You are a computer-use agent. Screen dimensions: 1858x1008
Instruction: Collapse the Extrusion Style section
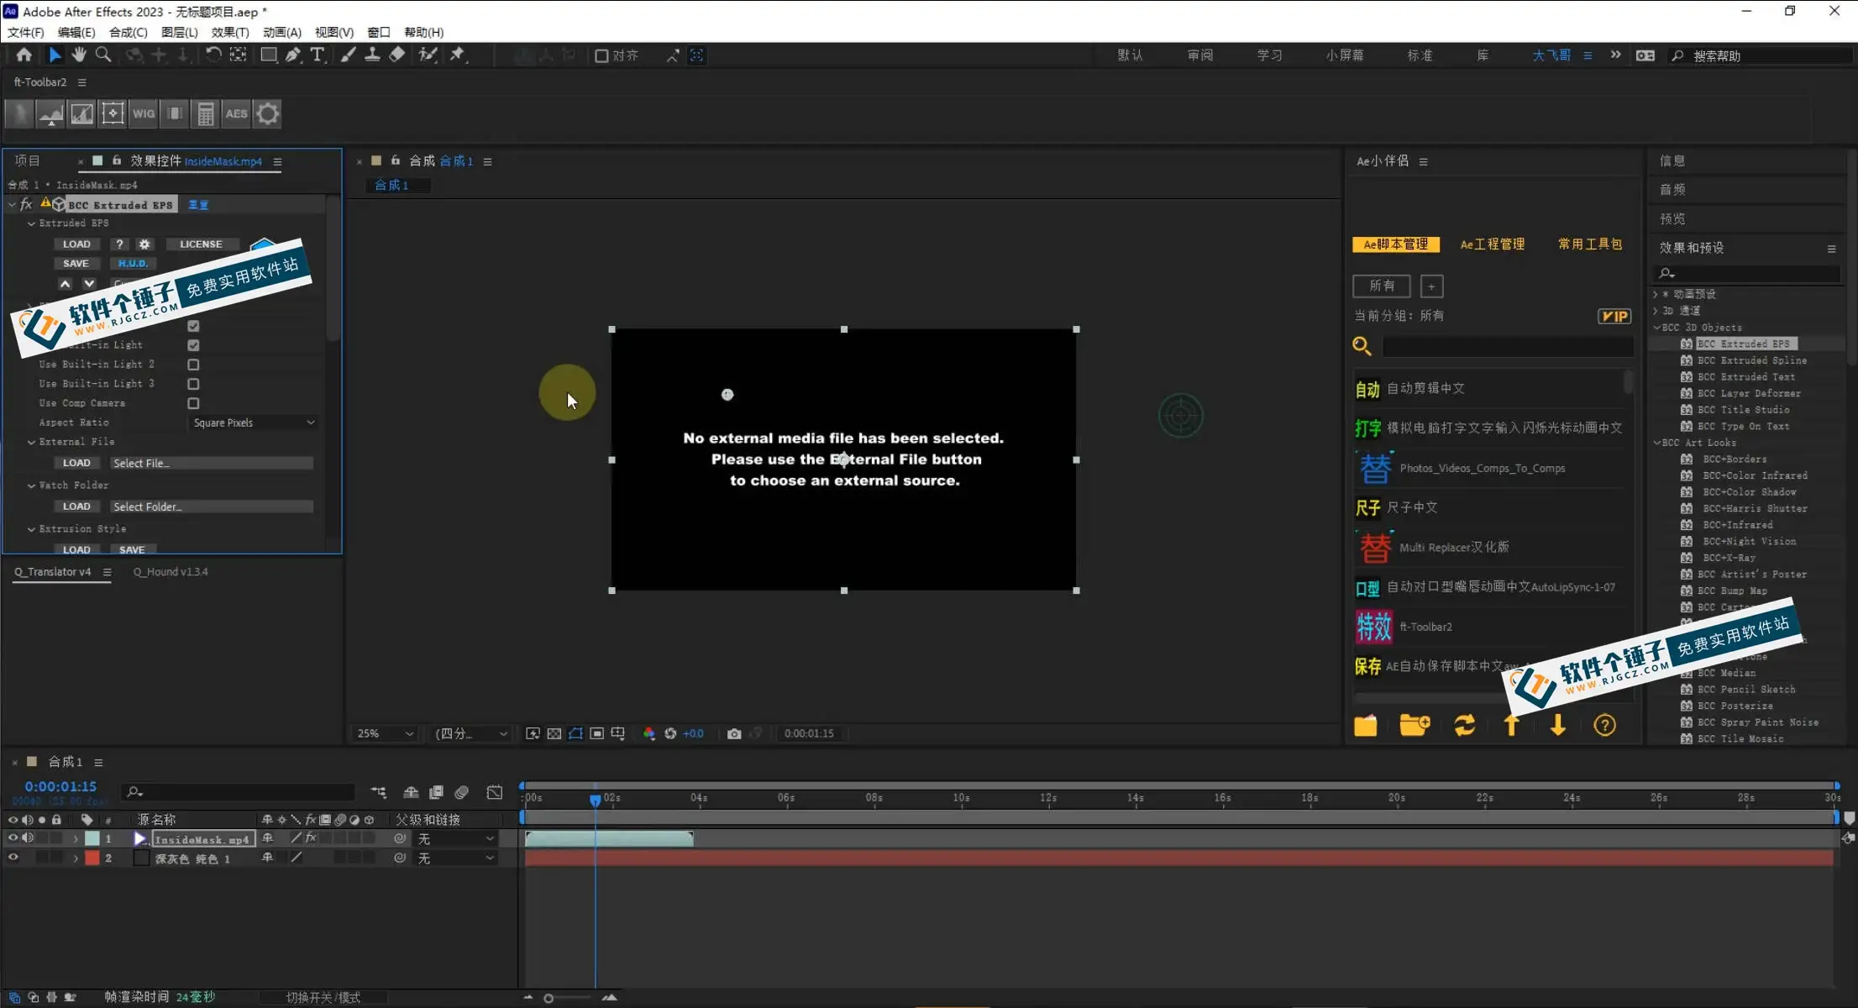(x=31, y=529)
